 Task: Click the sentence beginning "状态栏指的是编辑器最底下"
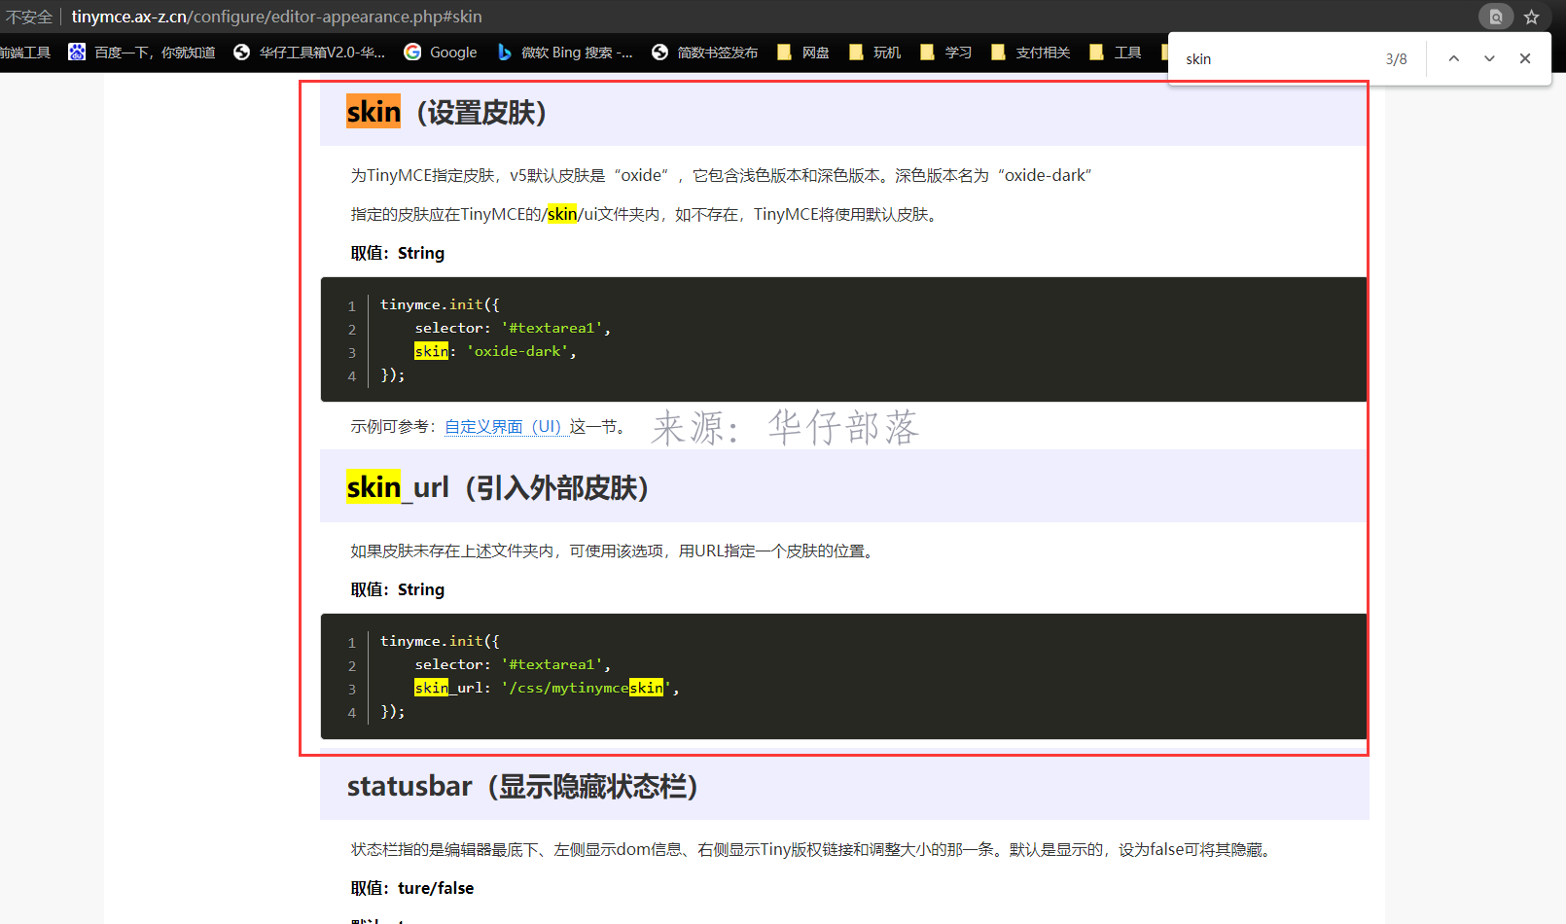point(813,849)
